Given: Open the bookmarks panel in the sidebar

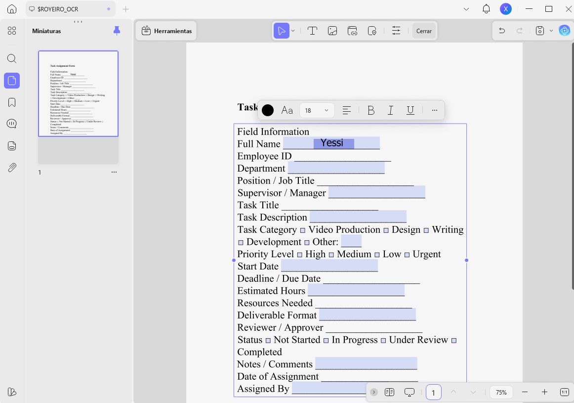Looking at the screenshot, I should [12, 102].
